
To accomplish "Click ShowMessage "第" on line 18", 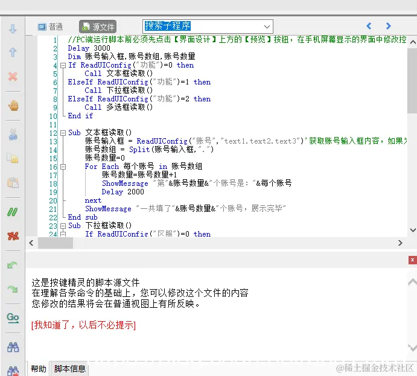I will [x=197, y=183].
